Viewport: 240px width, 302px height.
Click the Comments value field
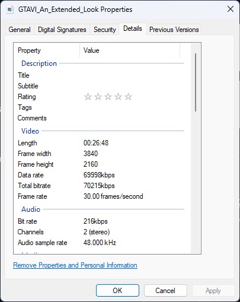pyautogui.click(x=132, y=118)
